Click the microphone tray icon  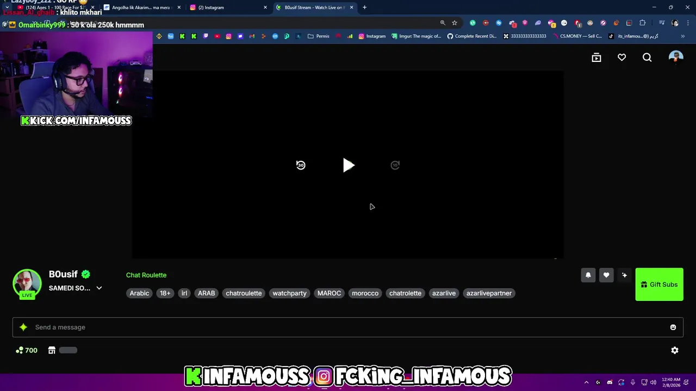[x=633, y=382]
